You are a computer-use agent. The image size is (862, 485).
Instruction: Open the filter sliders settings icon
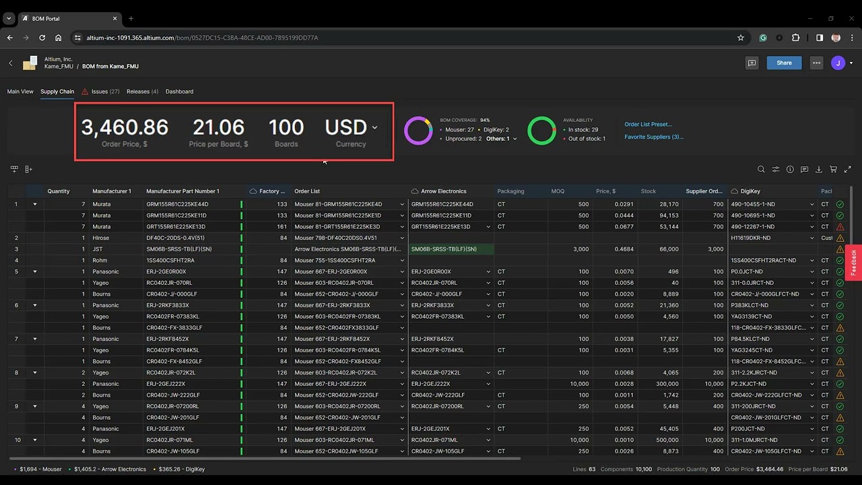tap(776, 169)
